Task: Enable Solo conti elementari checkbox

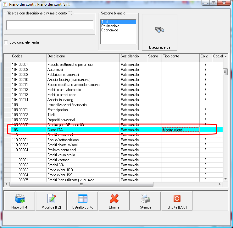Action: click(x=6, y=42)
